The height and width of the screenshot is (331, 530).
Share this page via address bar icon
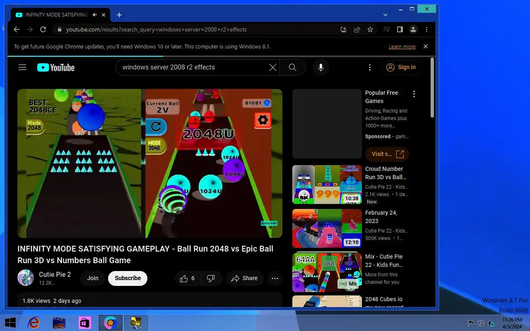pyautogui.click(x=357, y=29)
